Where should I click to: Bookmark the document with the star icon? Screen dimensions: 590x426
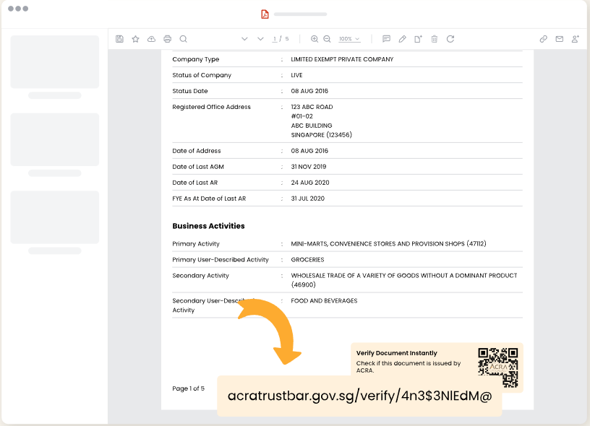[x=135, y=39]
